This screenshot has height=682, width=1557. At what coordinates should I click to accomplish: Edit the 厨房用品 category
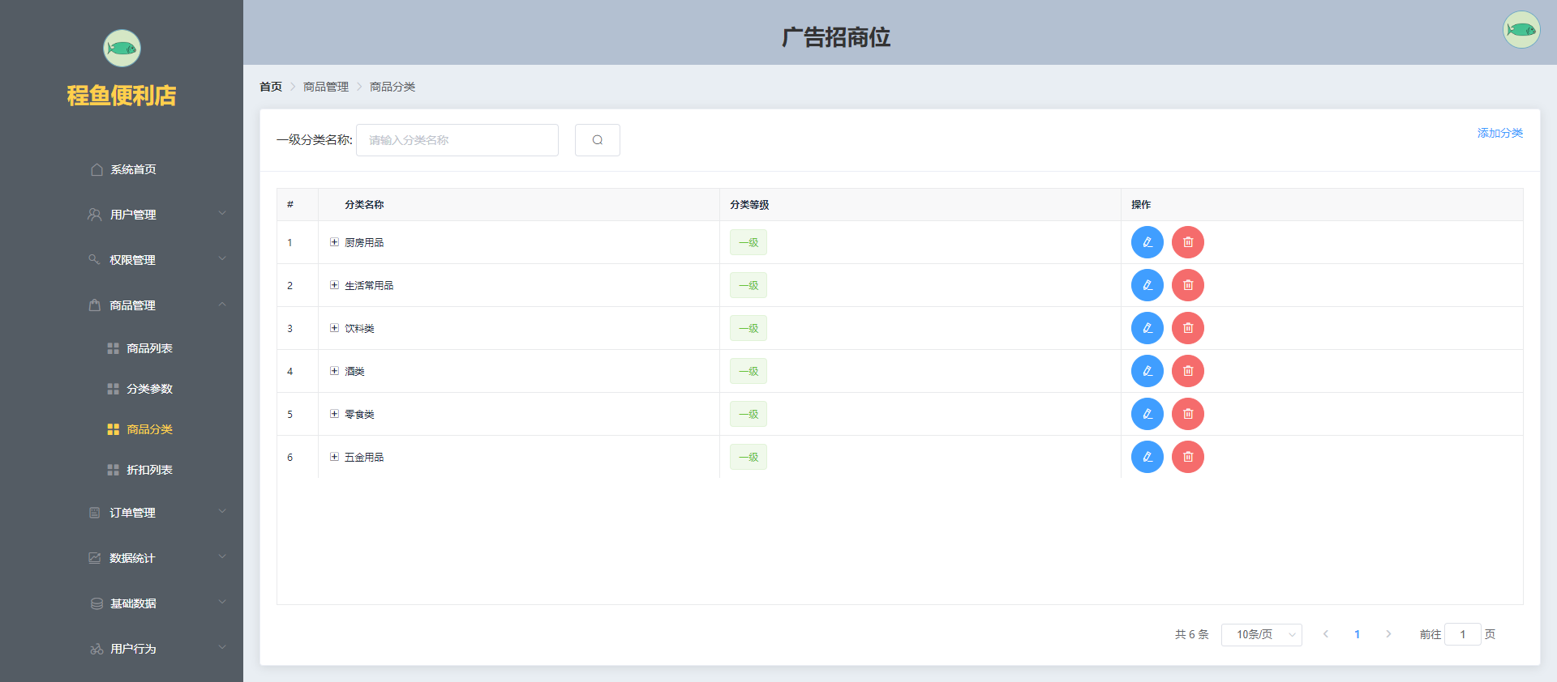click(x=1147, y=242)
